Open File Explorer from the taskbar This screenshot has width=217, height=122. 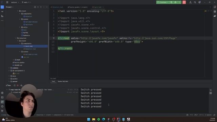[x=94, y=119]
